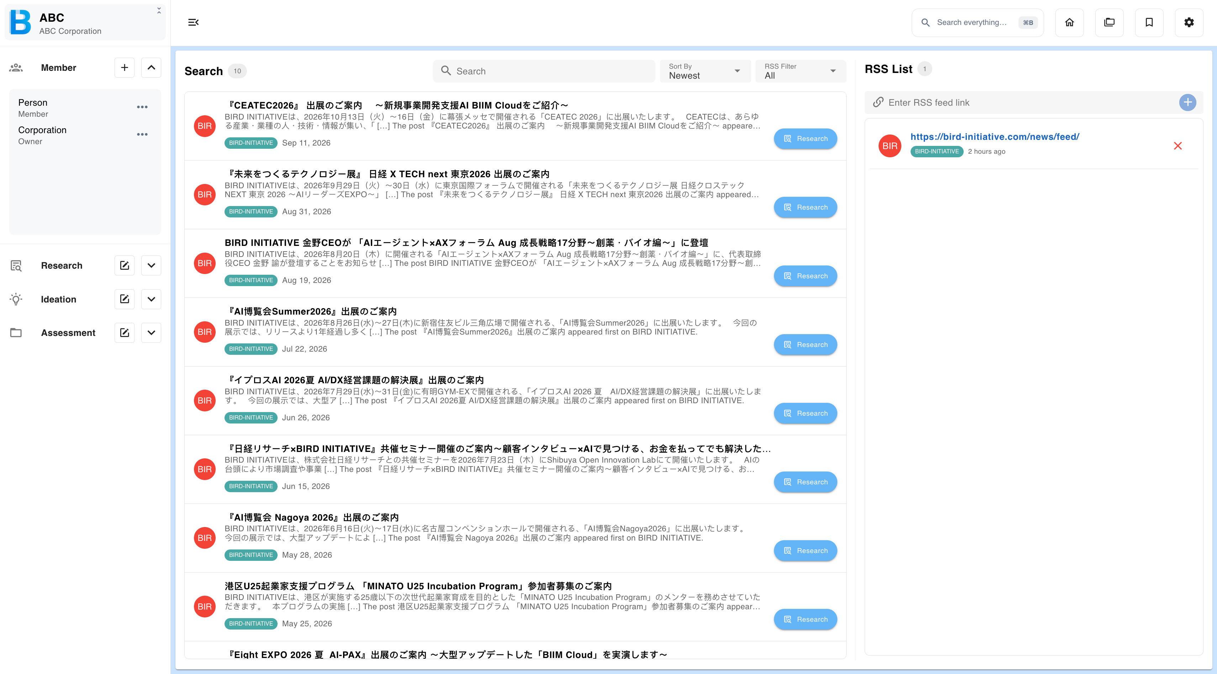Viewport: 1217px width, 674px height.
Task: Create new Research with edit icon
Action: pyautogui.click(x=124, y=265)
